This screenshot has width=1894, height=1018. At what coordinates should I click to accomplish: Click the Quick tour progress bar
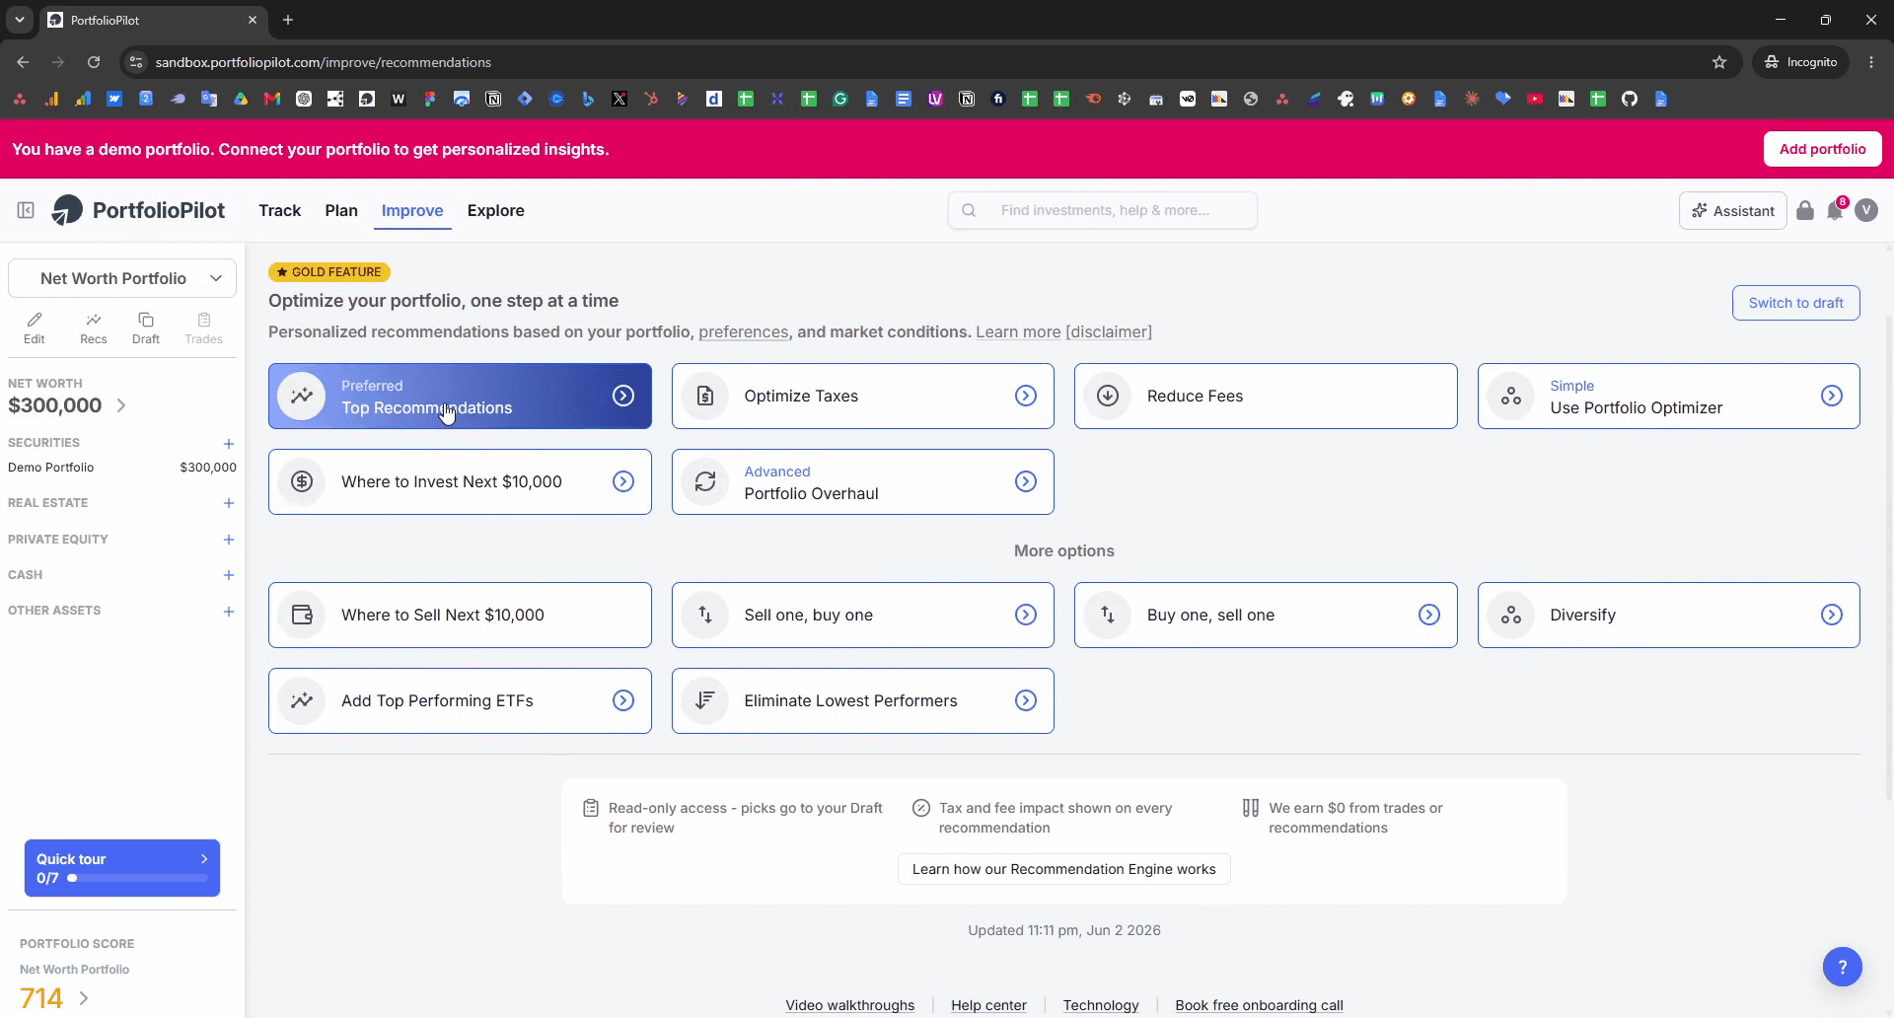tap(137, 878)
